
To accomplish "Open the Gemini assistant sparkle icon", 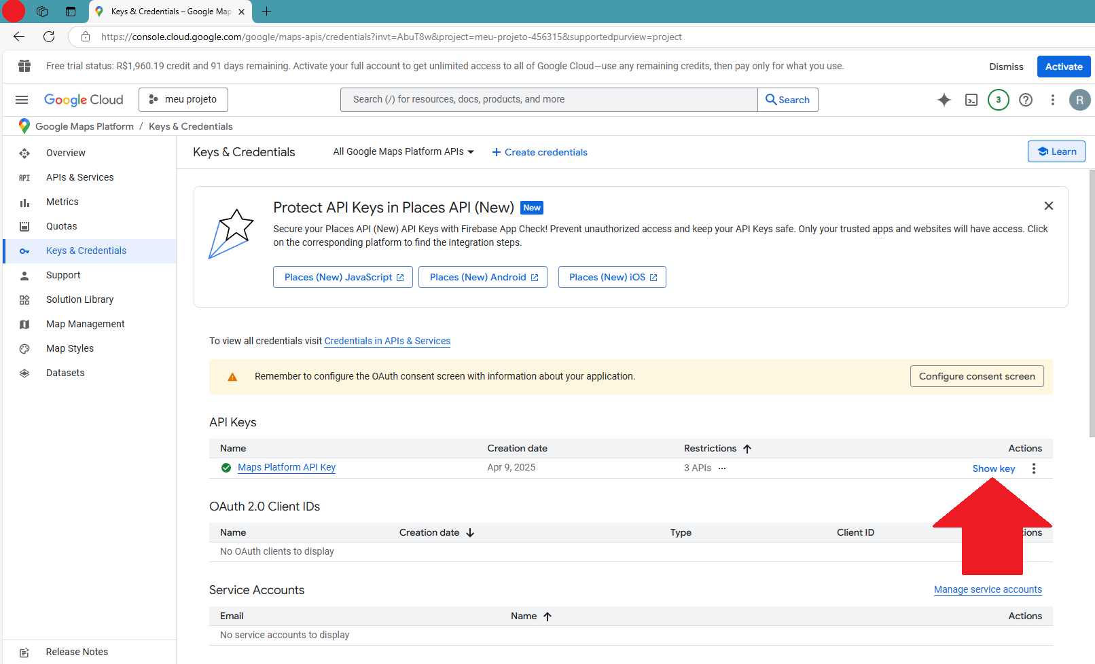I will [x=944, y=100].
